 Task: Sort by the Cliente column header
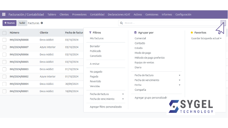(x=44, y=33)
